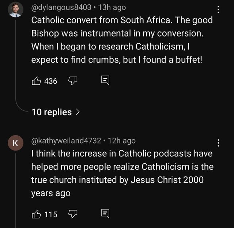Viewport: 234px width, 228px height.
Task: Click the 115 like count
Action: pyautogui.click(x=50, y=214)
